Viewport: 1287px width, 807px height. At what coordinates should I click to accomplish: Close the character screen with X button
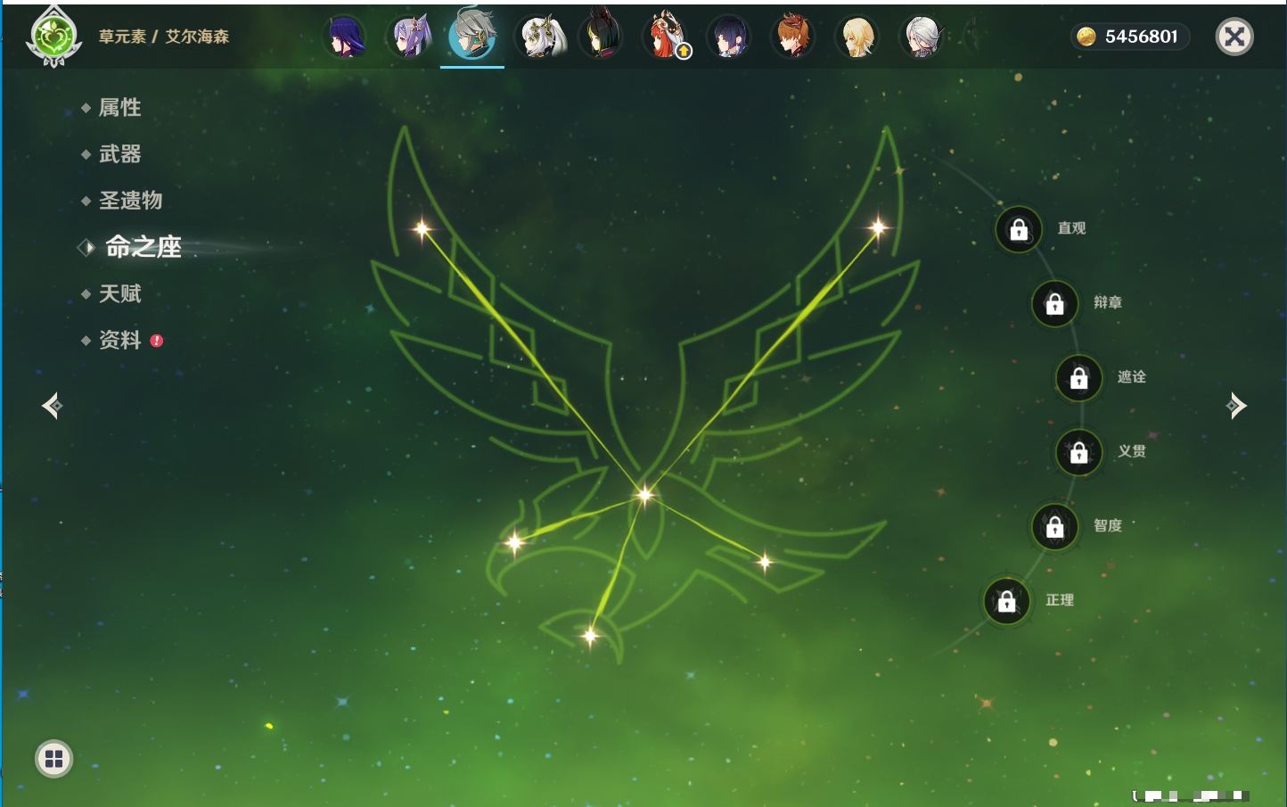[1234, 37]
